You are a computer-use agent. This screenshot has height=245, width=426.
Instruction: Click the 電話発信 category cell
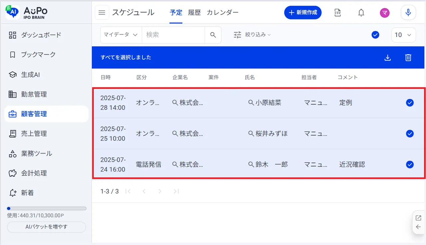pos(148,164)
